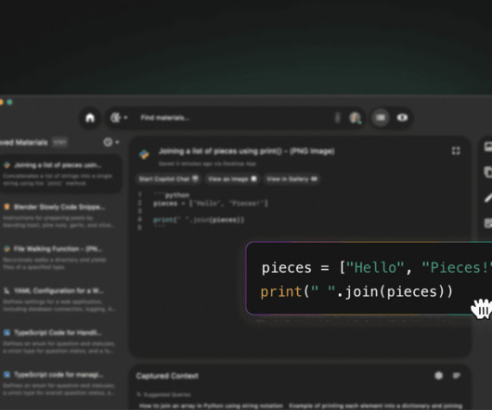
Task: Switch to the list layout view icon
Action: 381,118
